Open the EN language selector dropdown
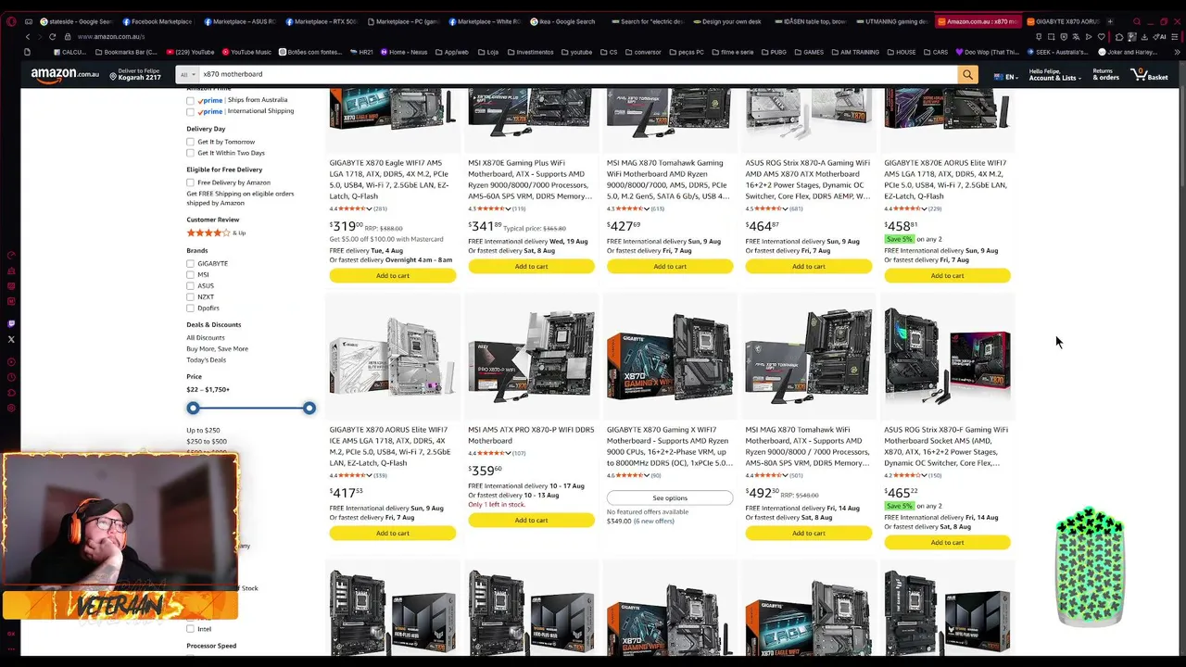1186x667 pixels. [1004, 77]
